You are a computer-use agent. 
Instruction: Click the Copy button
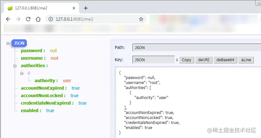click(x=187, y=60)
